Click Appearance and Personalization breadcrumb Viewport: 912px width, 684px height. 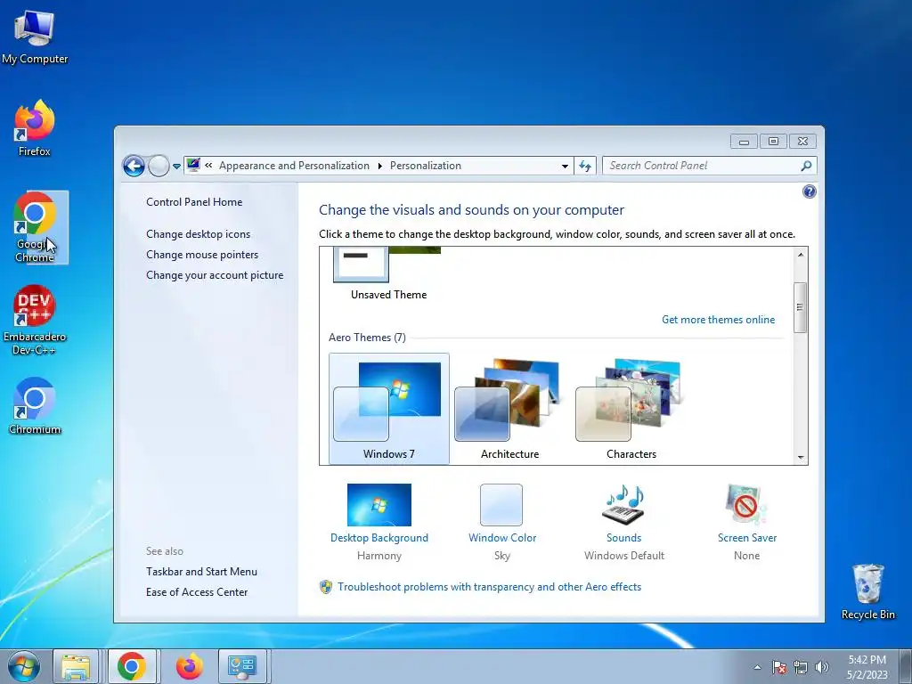pos(294,166)
